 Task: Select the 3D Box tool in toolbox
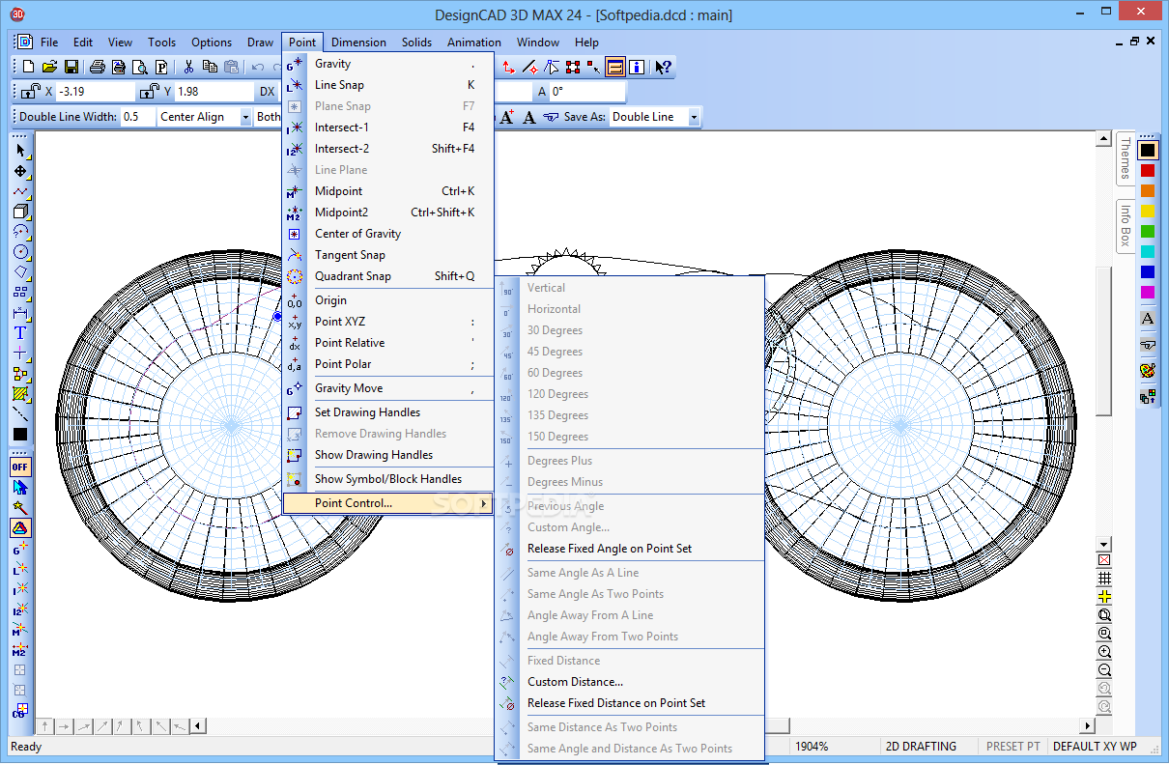(x=20, y=212)
